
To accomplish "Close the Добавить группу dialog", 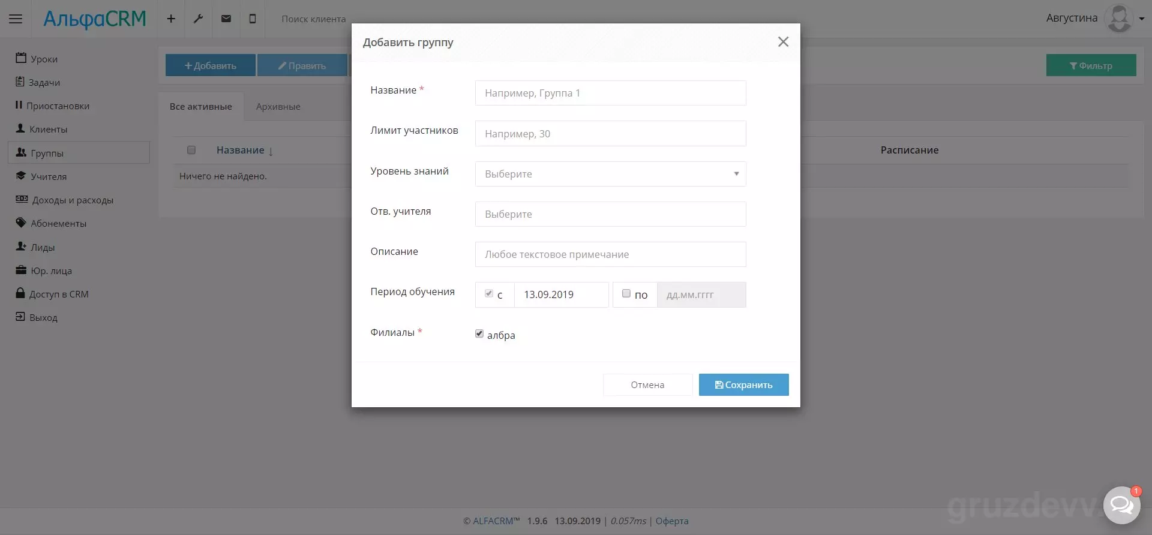I will pyautogui.click(x=783, y=42).
